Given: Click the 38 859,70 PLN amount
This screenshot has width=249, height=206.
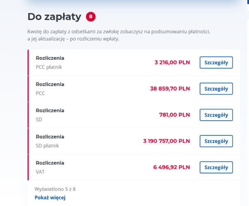Looking at the screenshot, I should (x=170, y=89).
